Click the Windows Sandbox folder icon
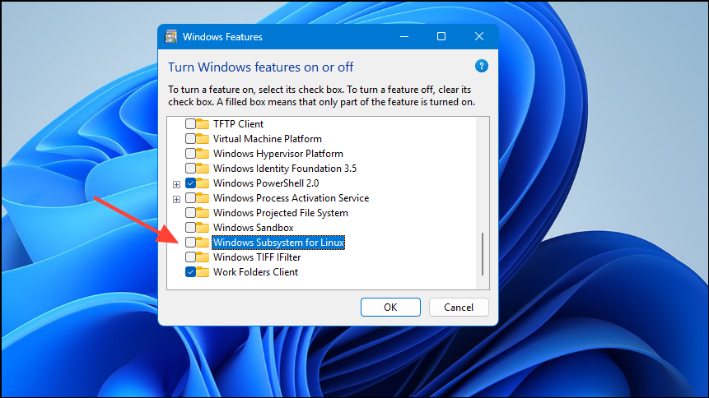 tap(203, 228)
